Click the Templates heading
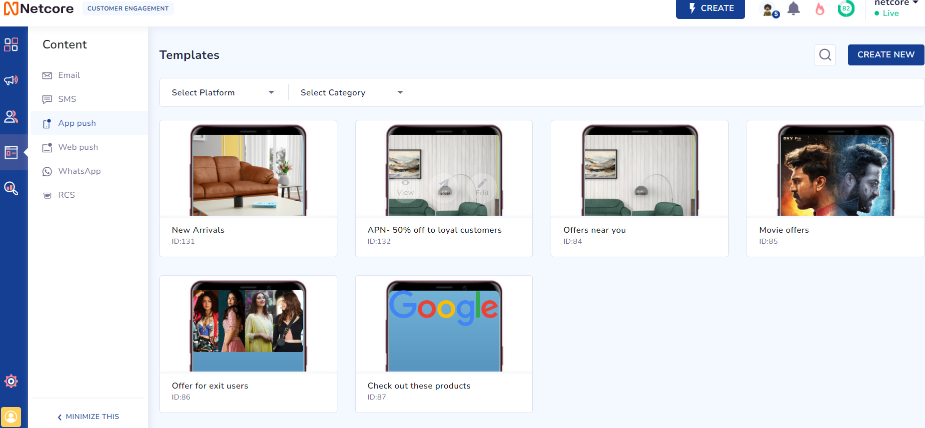 coord(189,55)
